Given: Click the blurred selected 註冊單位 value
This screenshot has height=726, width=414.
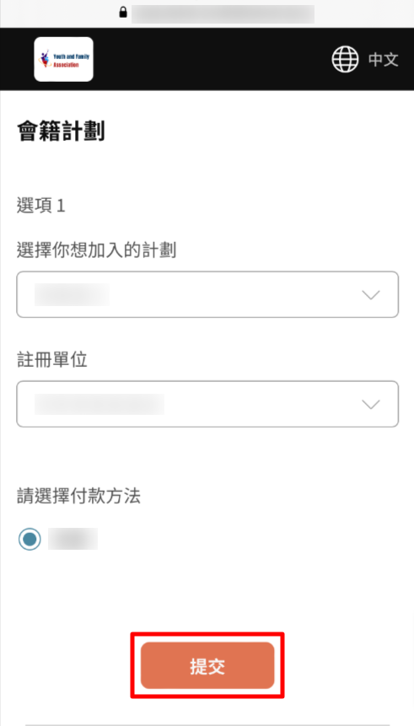Looking at the screenshot, I should pos(99,404).
